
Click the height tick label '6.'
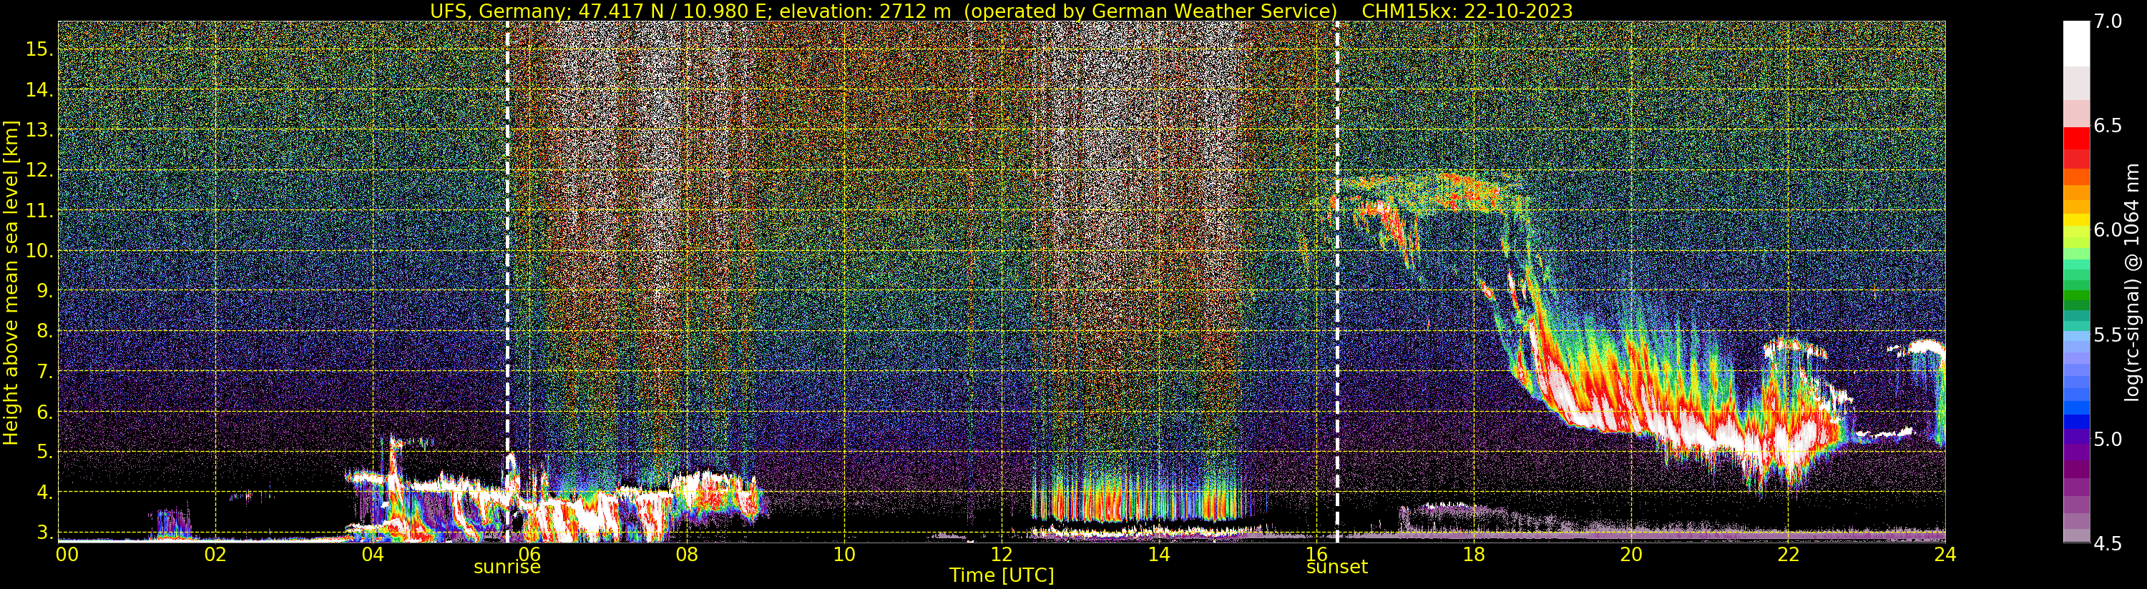(x=44, y=412)
